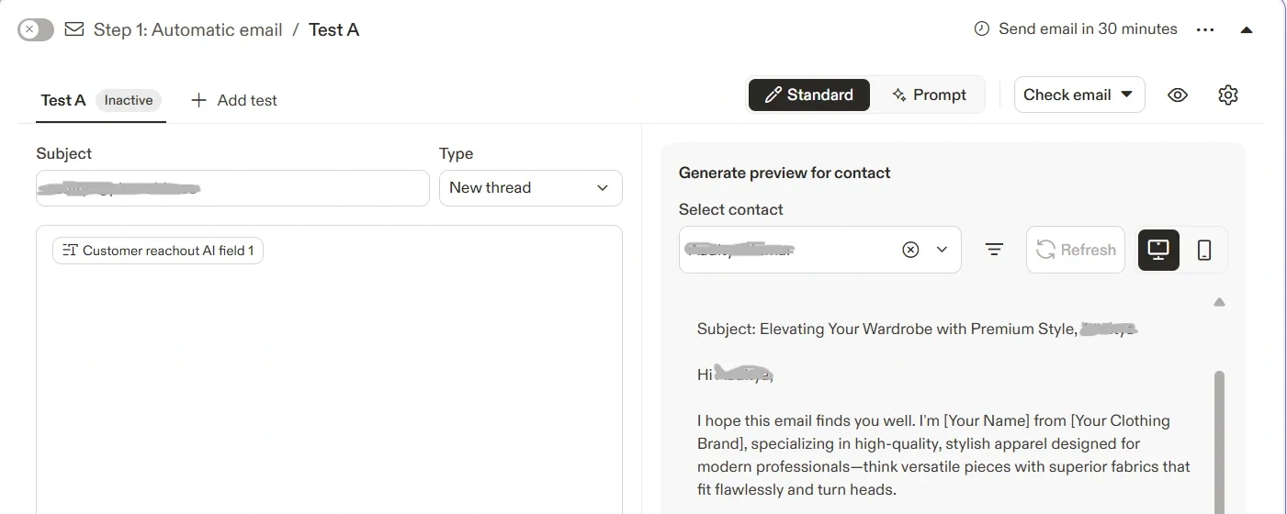Click the eye preview icon
This screenshot has width=1287, height=514.
pos(1178,95)
